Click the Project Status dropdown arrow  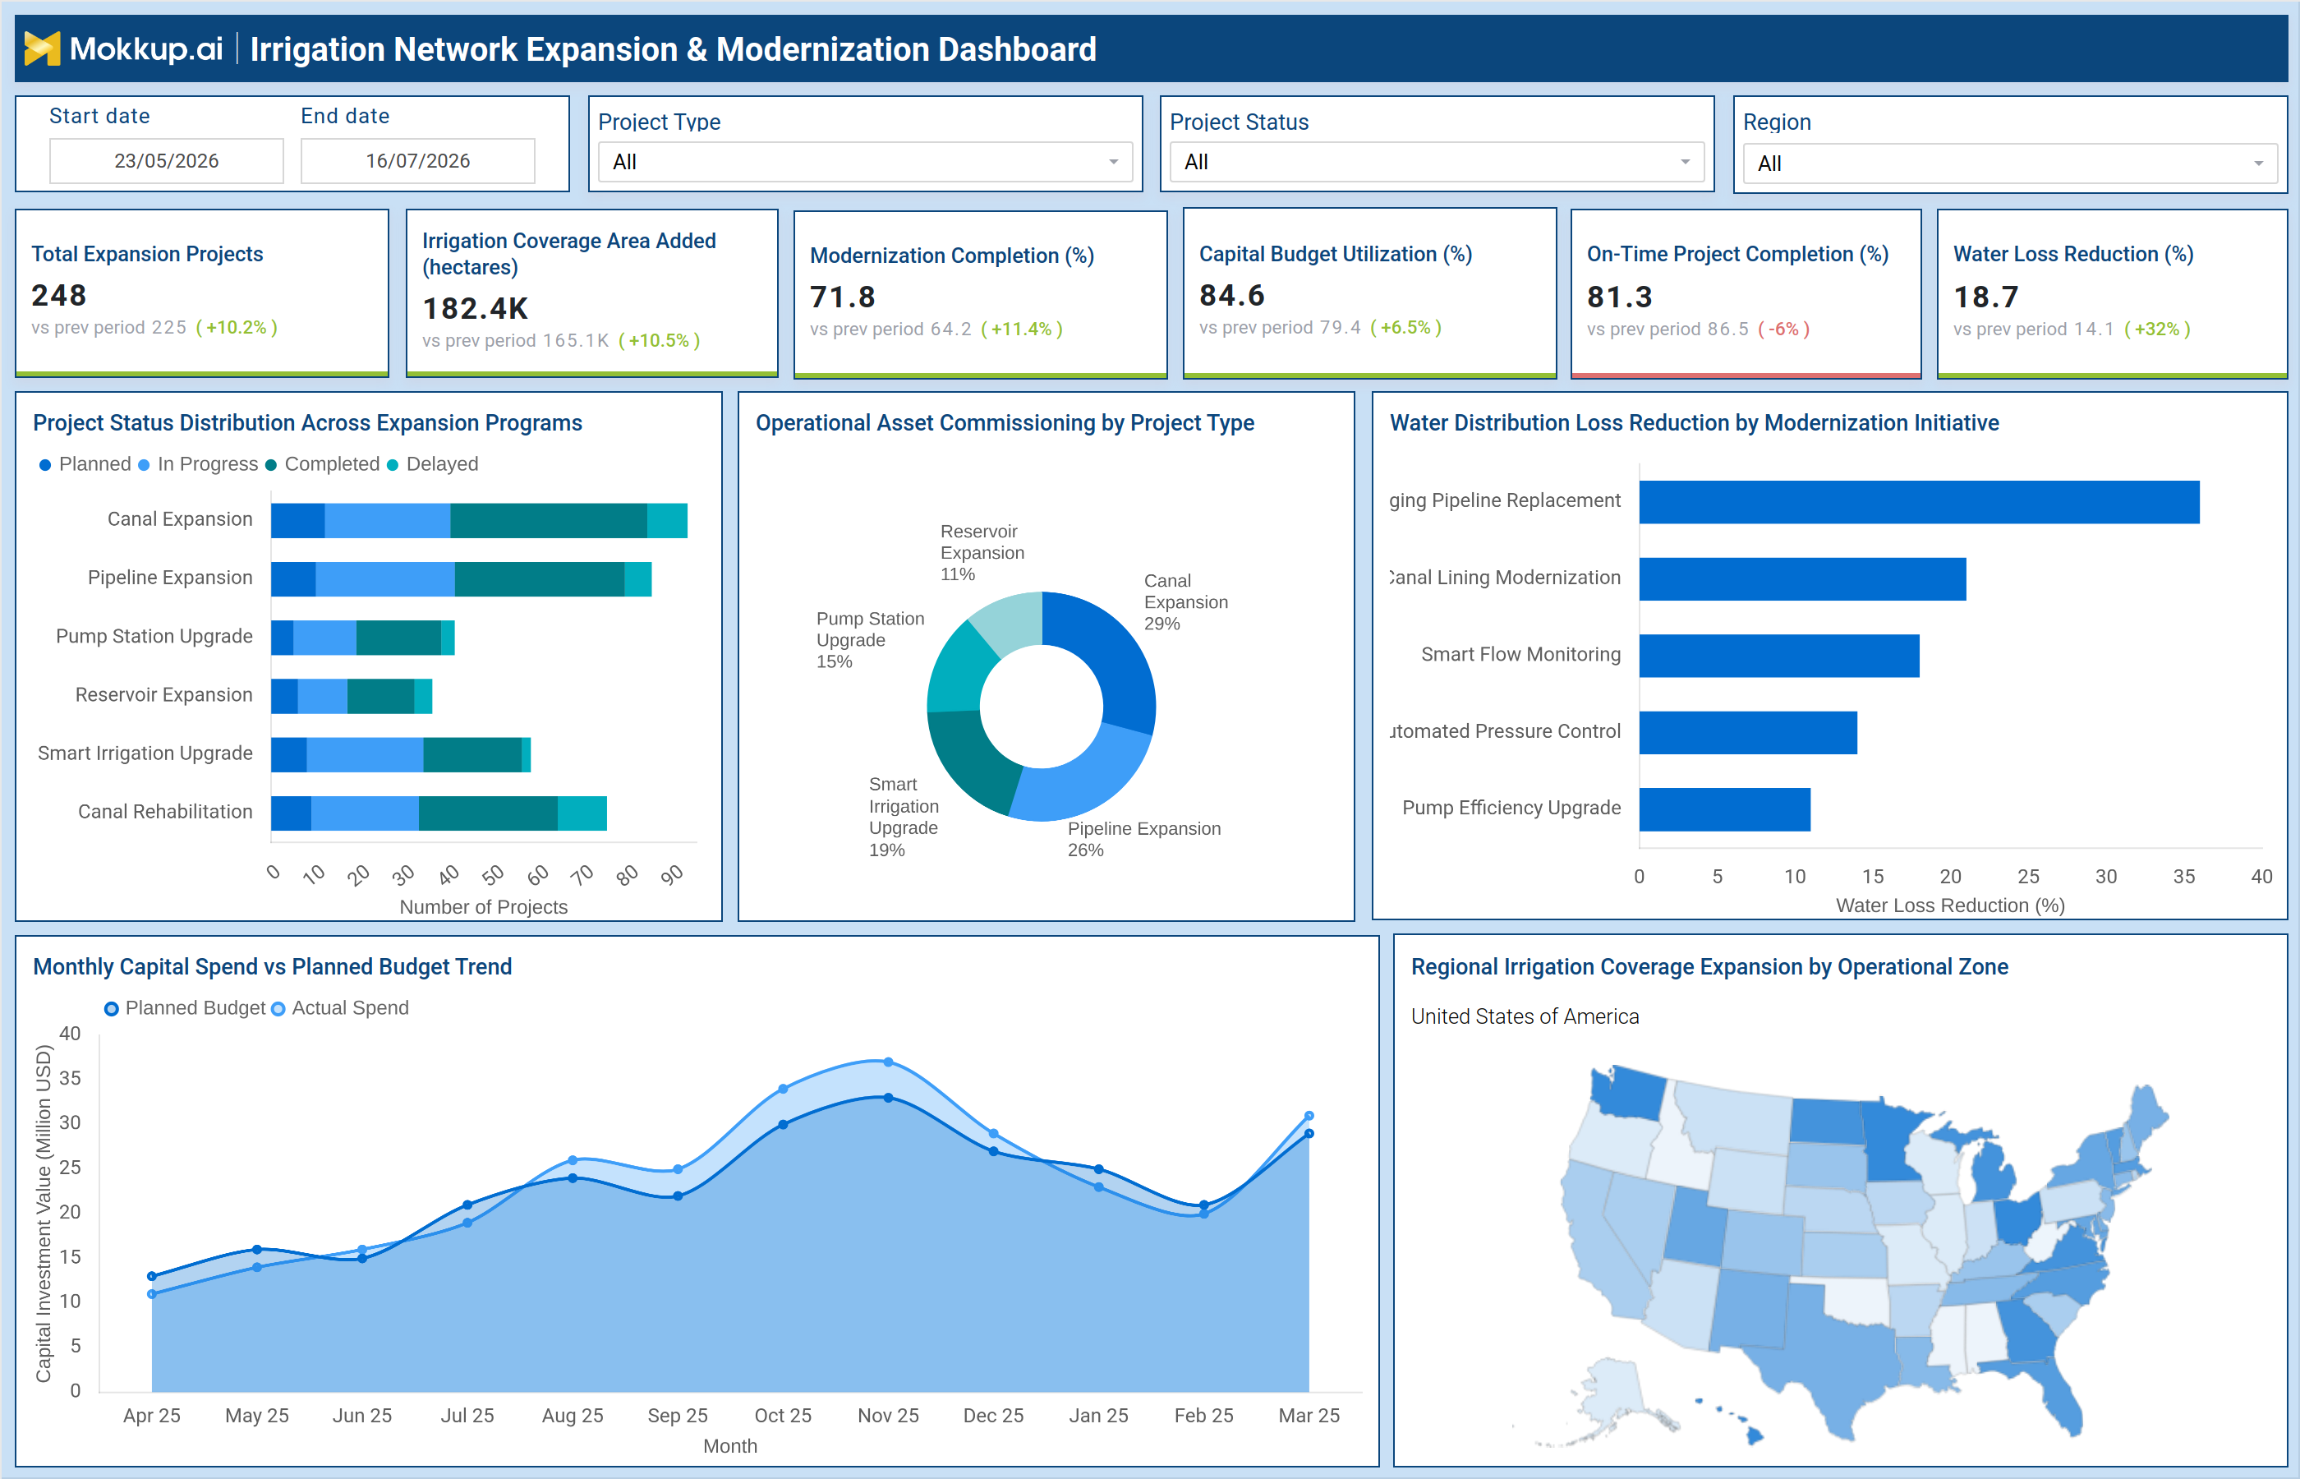pyautogui.click(x=1685, y=163)
